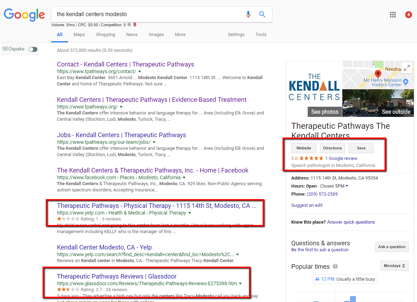
Task: Open notifications badge showing 4
Action: 409,15
